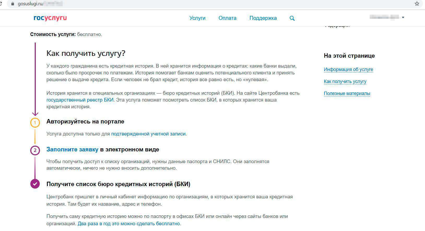Screen dimensions: 425x231
Task: Click the Госуслуги logo
Action: point(50,18)
